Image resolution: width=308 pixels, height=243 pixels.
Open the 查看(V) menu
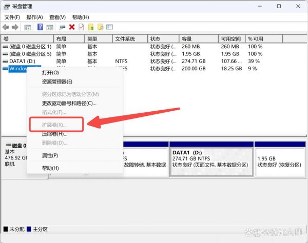point(57,17)
